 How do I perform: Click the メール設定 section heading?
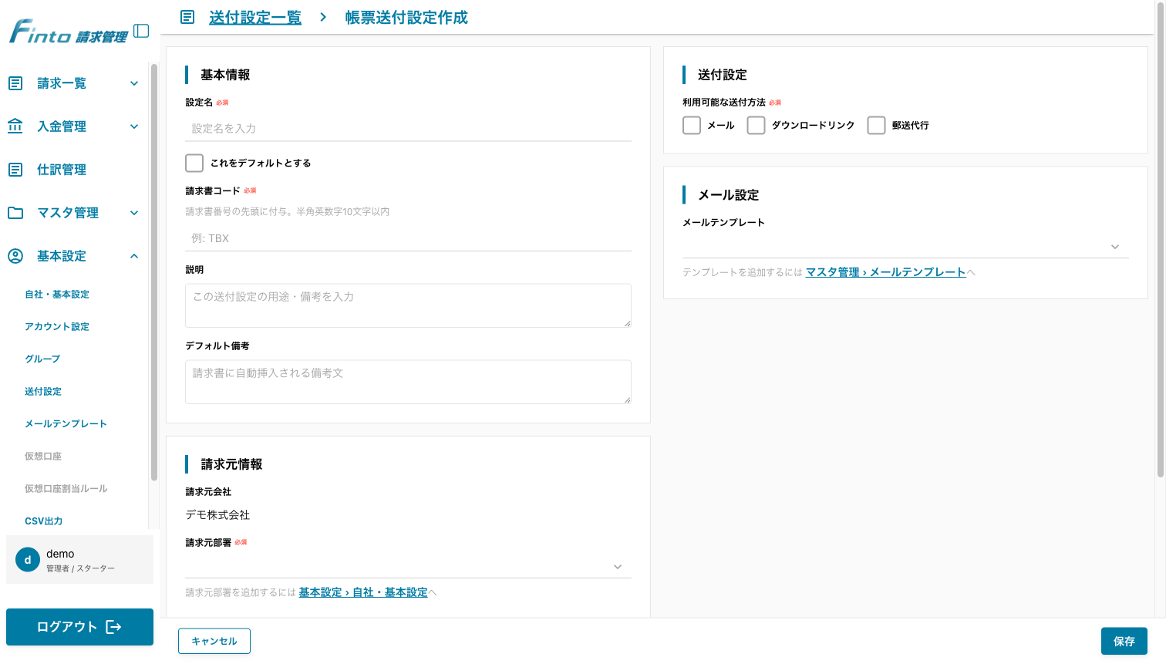tap(729, 195)
